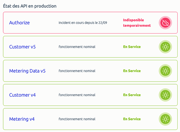The height and width of the screenshot is (132, 180).
Task: Open the Metering Data v5 link
Action: (x=27, y=71)
